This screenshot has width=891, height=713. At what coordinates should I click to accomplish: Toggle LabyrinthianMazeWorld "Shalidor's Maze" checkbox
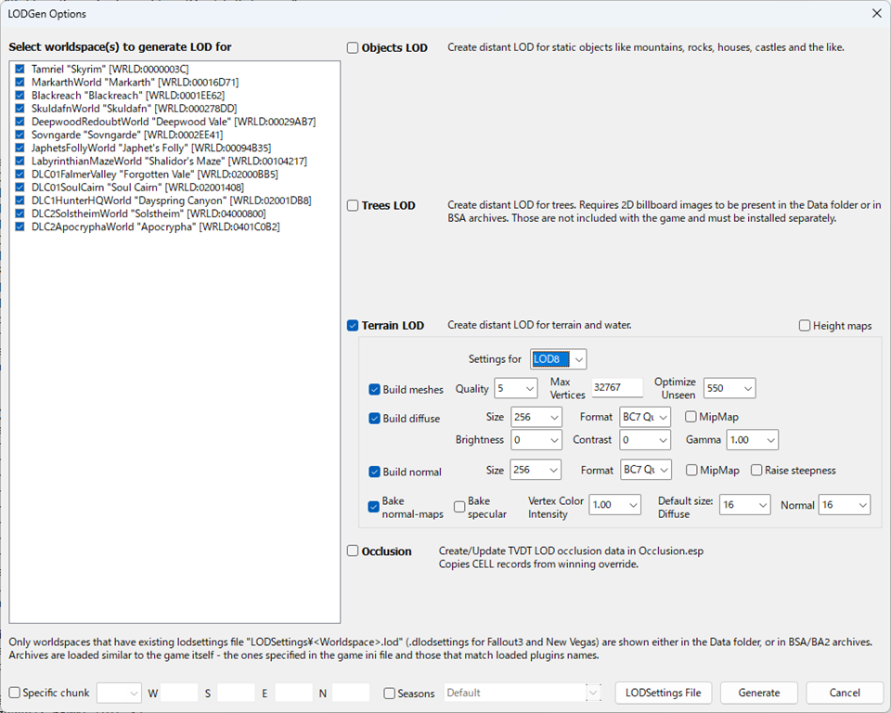pos(19,161)
